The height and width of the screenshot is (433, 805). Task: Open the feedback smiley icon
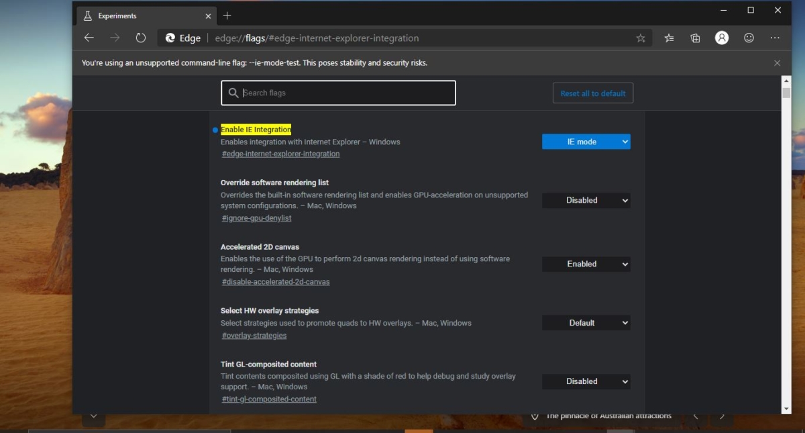tap(749, 38)
